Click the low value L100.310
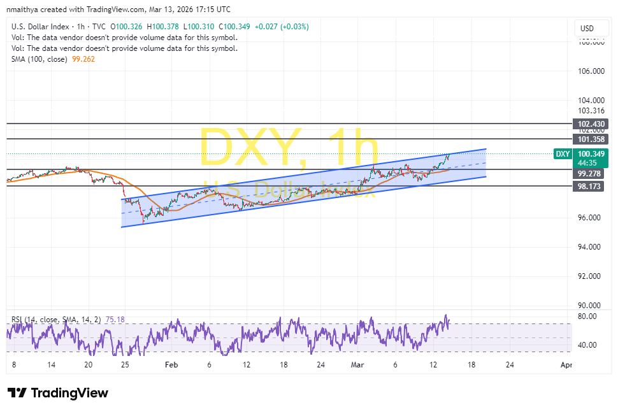 199,27
